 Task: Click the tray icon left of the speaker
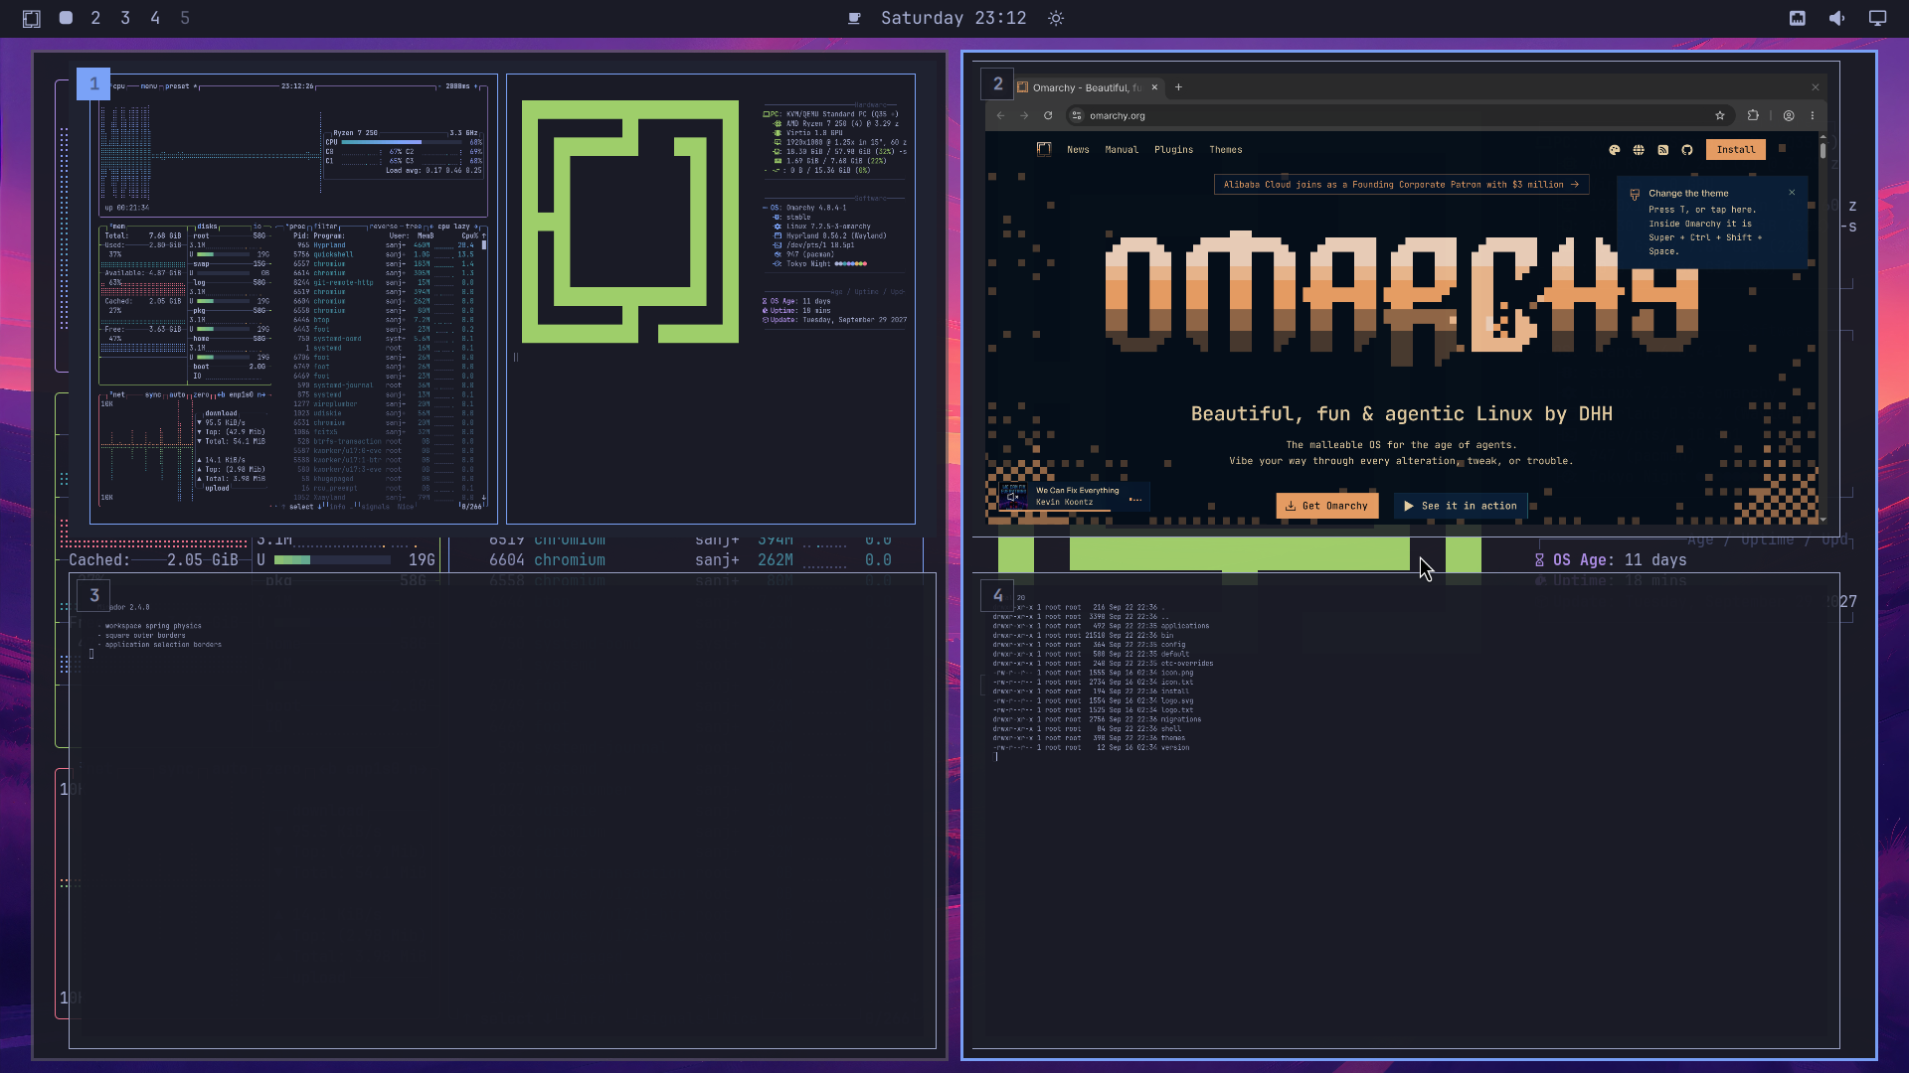pyautogui.click(x=1798, y=18)
